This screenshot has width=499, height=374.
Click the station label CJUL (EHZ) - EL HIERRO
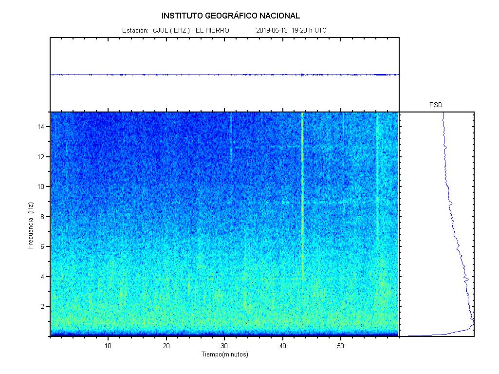191,31
